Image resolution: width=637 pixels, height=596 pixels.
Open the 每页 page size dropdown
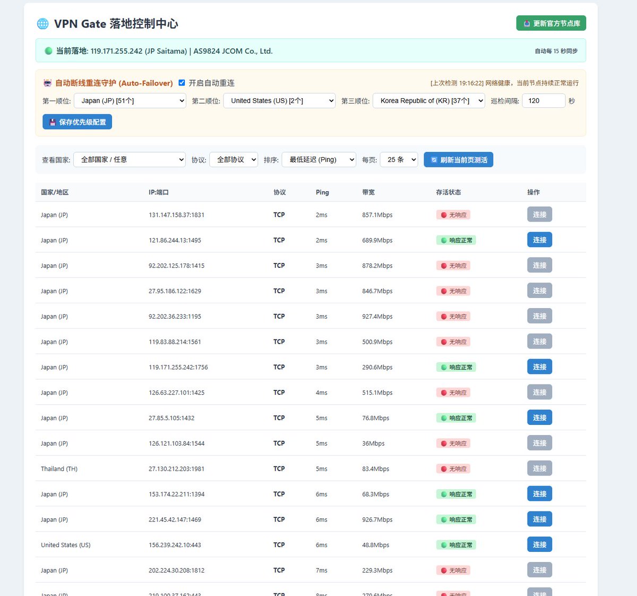pyautogui.click(x=399, y=159)
